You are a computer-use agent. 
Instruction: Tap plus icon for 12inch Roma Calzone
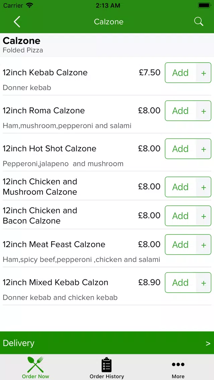204,111
